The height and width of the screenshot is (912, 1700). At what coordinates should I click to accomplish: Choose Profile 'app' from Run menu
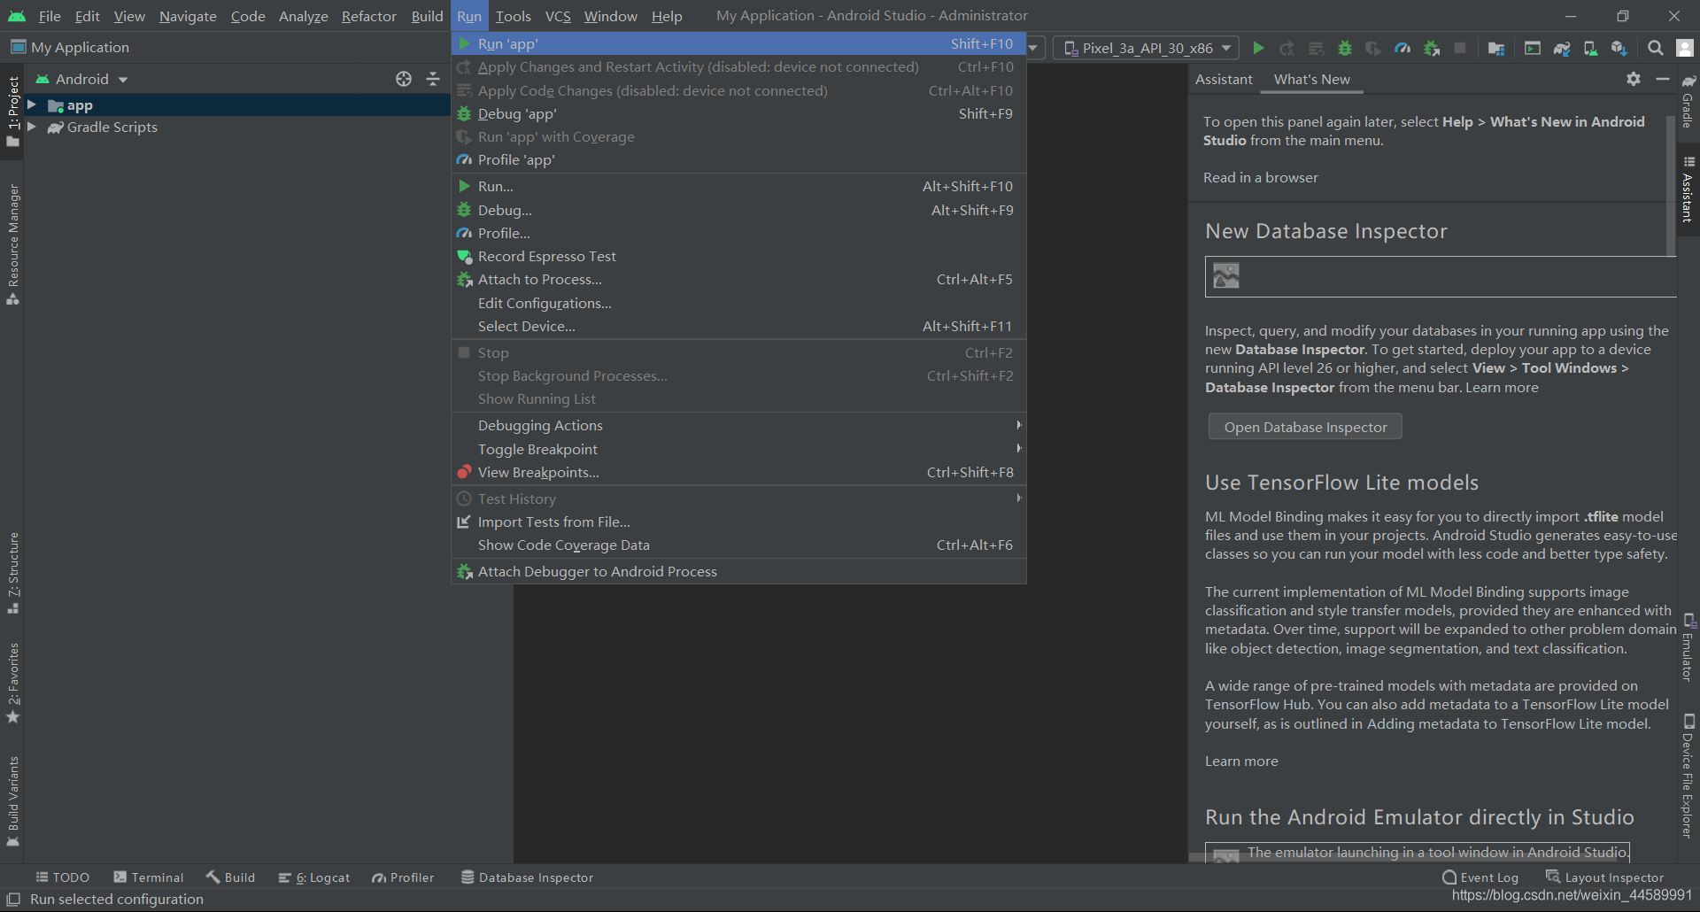coord(738,159)
